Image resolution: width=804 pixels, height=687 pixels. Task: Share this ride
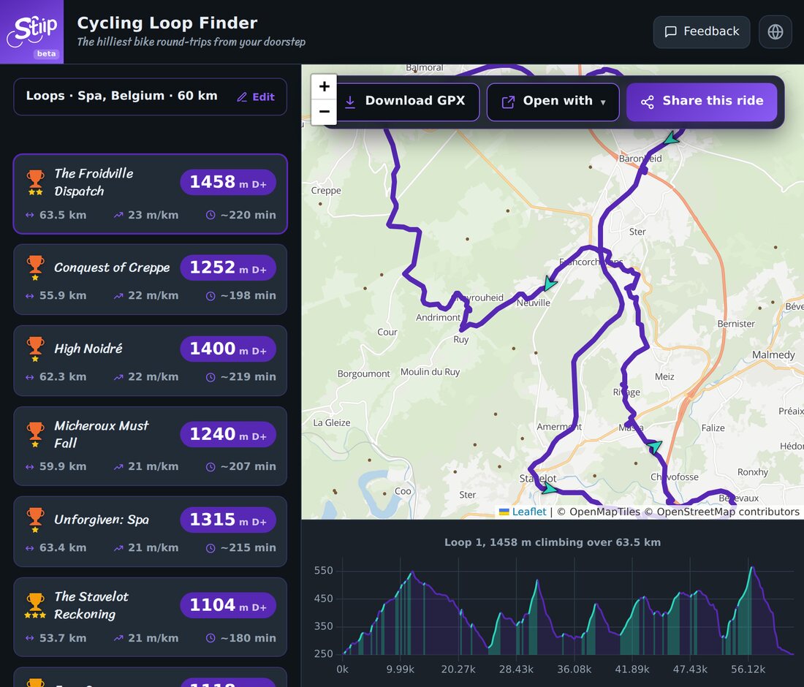coord(702,102)
